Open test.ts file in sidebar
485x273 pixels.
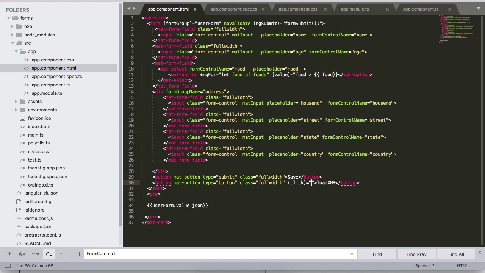tap(34, 160)
